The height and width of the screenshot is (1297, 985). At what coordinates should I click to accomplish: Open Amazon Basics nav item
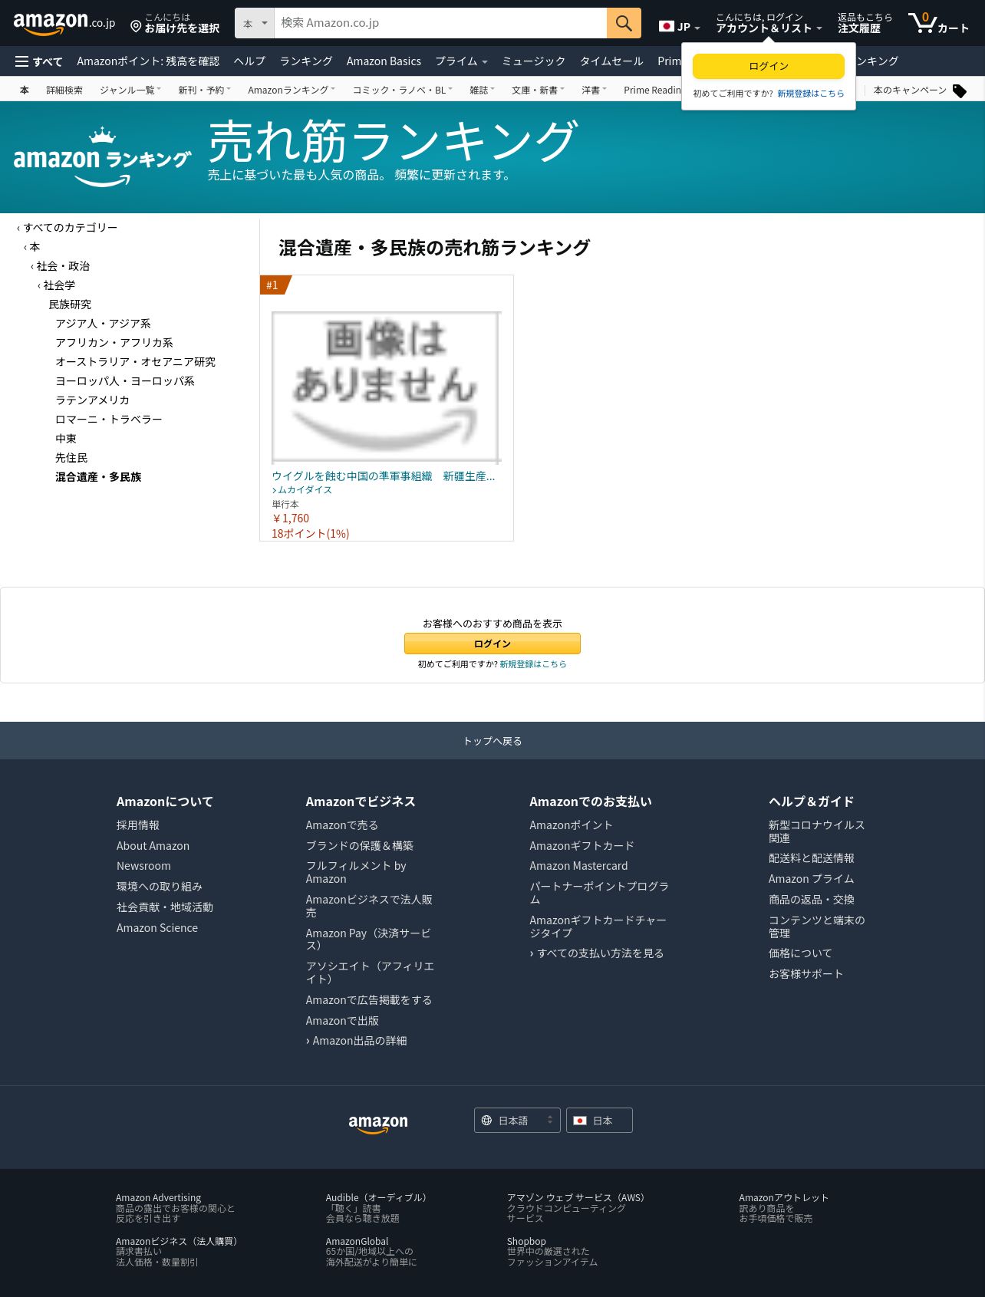point(384,61)
